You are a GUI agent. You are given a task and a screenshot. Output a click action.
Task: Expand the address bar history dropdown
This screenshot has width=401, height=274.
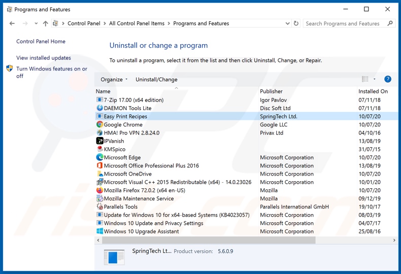(x=287, y=23)
